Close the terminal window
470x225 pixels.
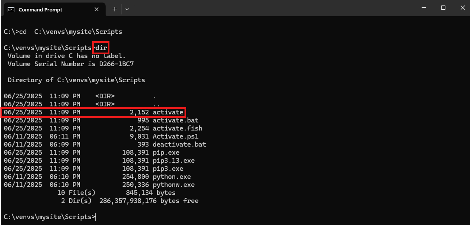click(462, 8)
